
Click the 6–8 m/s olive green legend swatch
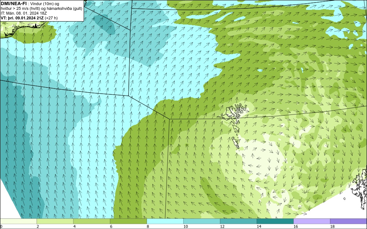pyautogui.click(x=128, y=221)
